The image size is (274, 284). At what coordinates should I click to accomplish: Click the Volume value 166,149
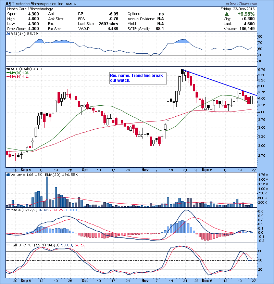coord(247,29)
